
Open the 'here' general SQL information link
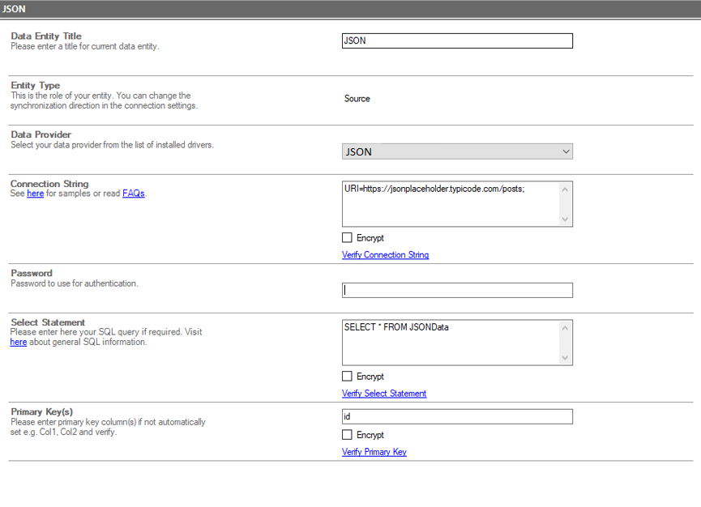19,342
